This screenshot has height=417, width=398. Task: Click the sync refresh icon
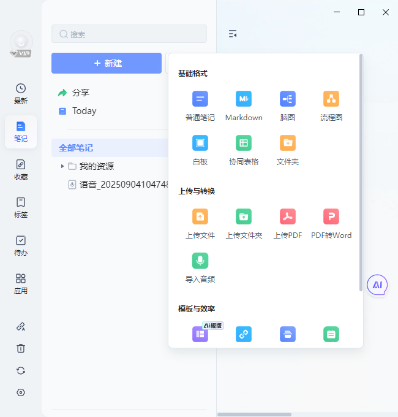point(21,370)
